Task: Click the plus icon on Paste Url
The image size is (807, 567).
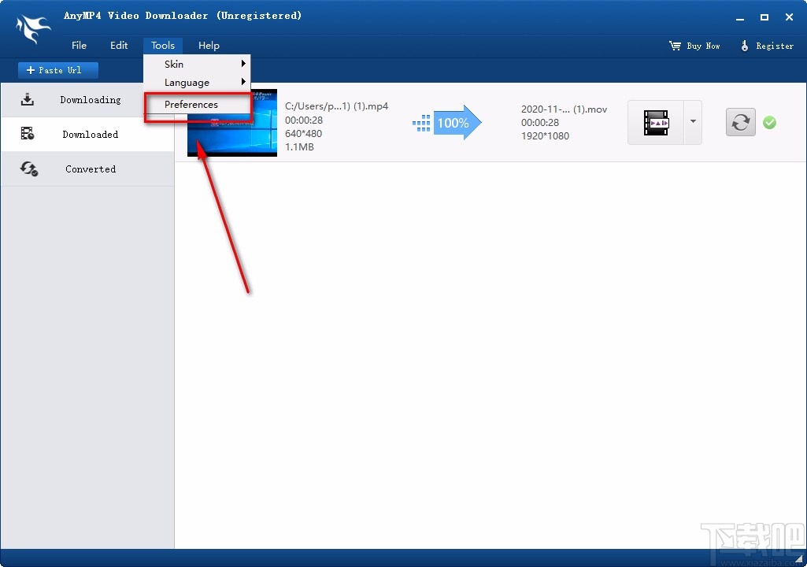Action: (x=31, y=70)
